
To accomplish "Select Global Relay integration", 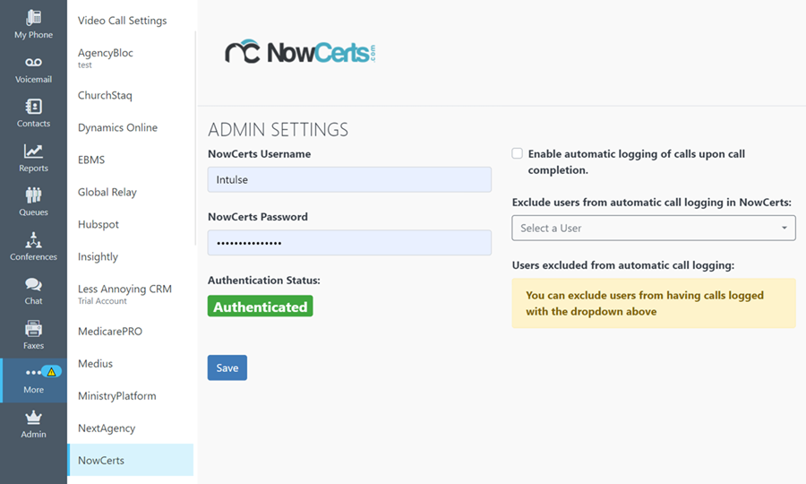I will click(x=107, y=192).
